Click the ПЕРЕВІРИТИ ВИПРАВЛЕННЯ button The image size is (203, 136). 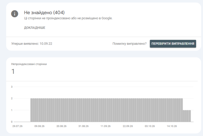[x=173, y=44]
